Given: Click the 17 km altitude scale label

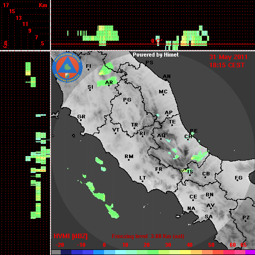Looking at the screenshot, I should [6, 5].
